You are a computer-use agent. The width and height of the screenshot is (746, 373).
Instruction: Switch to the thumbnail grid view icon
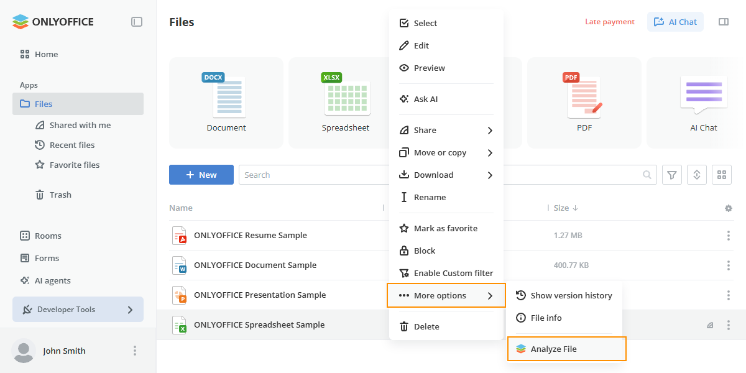click(722, 175)
